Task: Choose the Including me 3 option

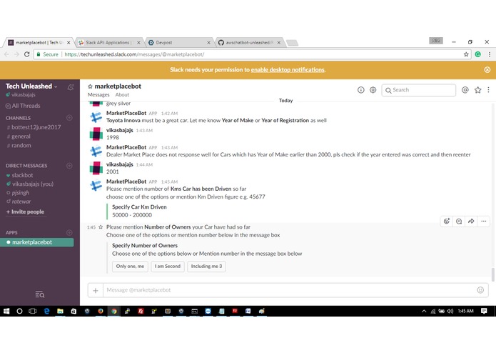Action: point(206,267)
